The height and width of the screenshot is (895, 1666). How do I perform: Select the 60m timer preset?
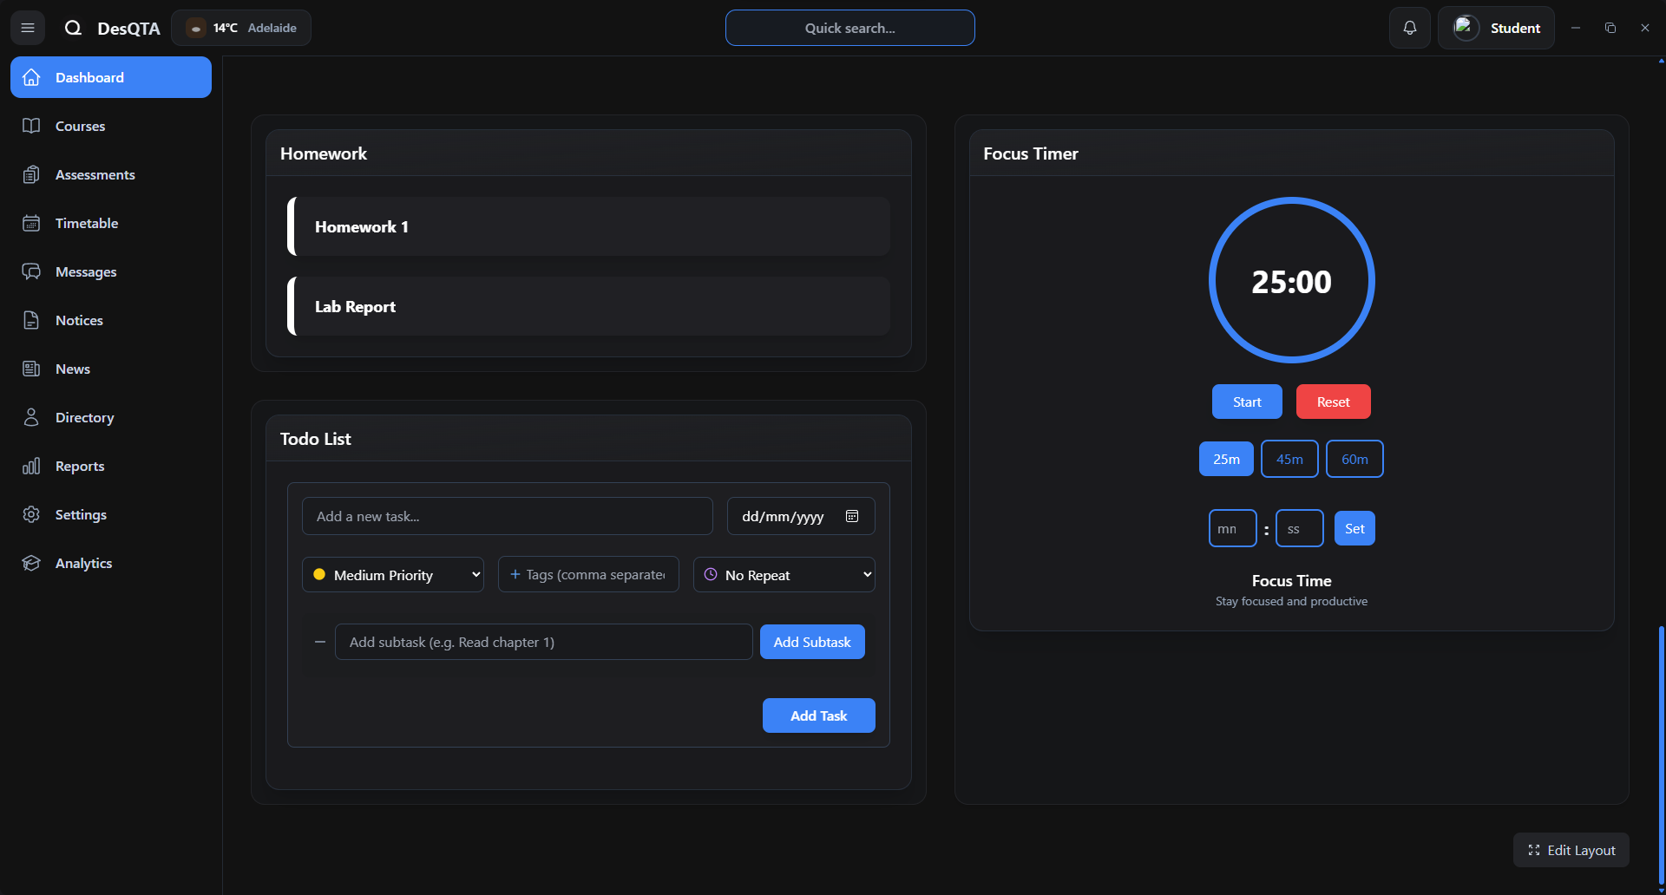[1354, 459]
